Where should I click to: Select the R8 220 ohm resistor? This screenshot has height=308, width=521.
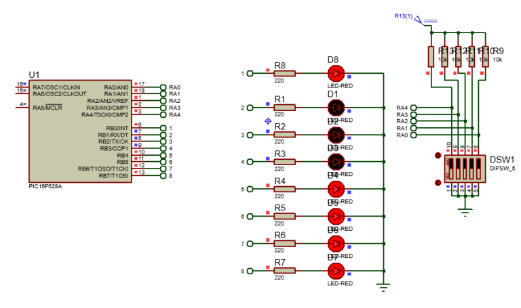click(284, 73)
